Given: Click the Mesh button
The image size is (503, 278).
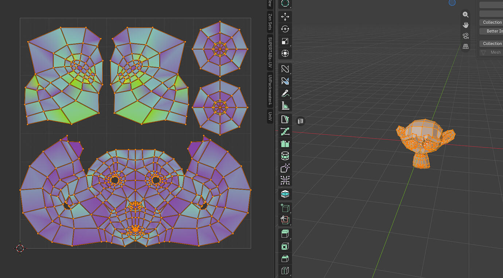Looking at the screenshot, I should 491,52.
